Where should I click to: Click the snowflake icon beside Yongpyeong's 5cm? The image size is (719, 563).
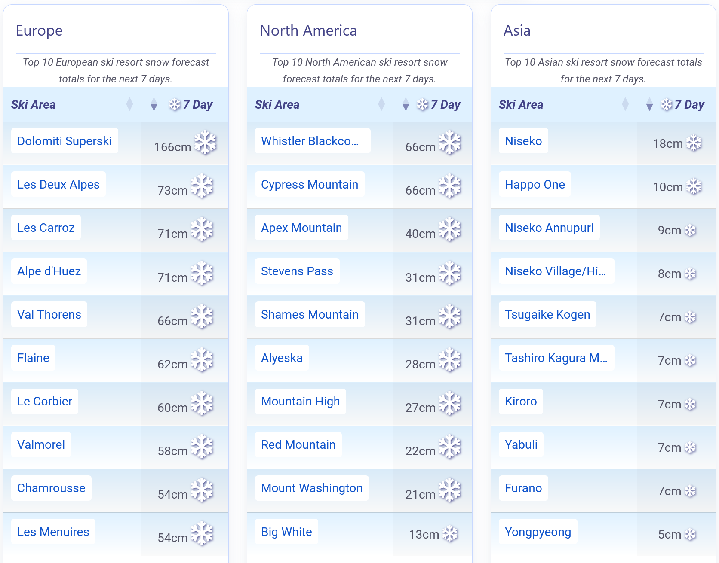pos(690,534)
